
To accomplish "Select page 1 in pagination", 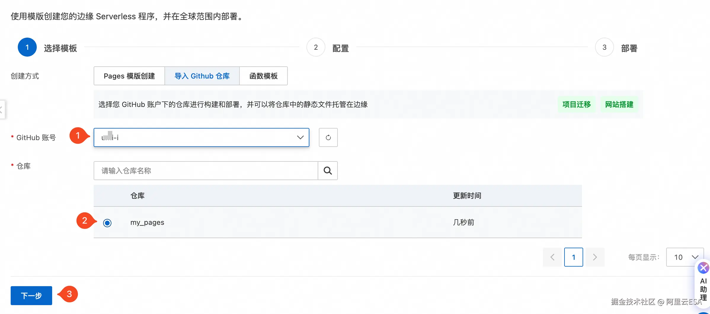I will click(x=573, y=257).
